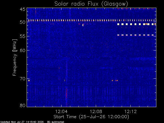Viewport: 164px width, 123px height.
Task: Click the "BG subtracted" footer note
Action: pyautogui.click(x=56, y=122)
